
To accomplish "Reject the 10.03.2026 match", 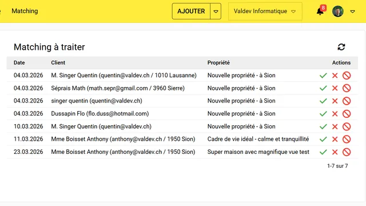I will click(335, 126).
